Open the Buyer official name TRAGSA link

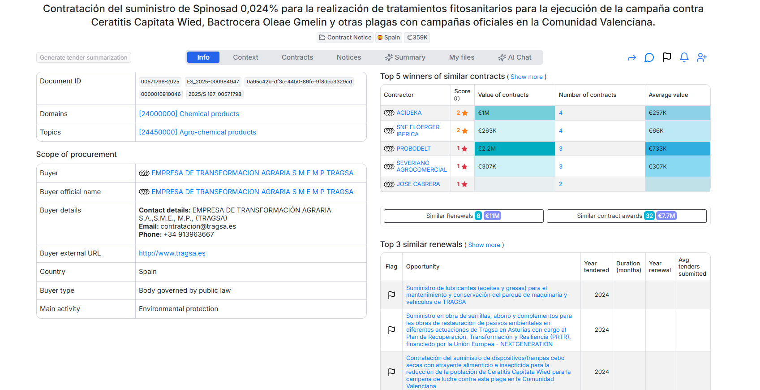click(252, 192)
